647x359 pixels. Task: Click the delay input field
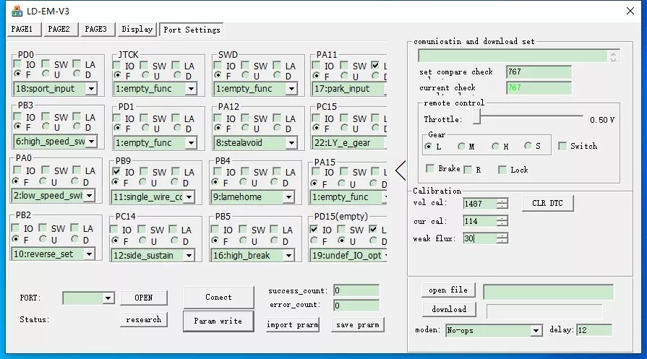[x=594, y=330]
